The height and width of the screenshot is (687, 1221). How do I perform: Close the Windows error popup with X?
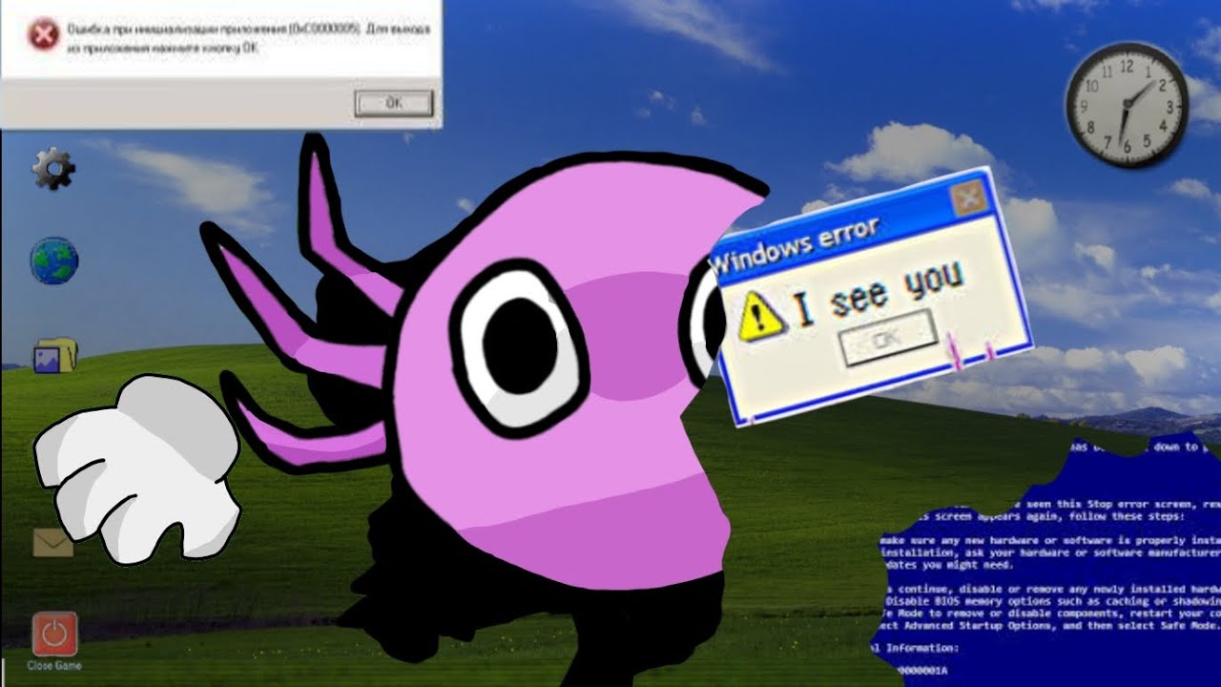click(967, 198)
